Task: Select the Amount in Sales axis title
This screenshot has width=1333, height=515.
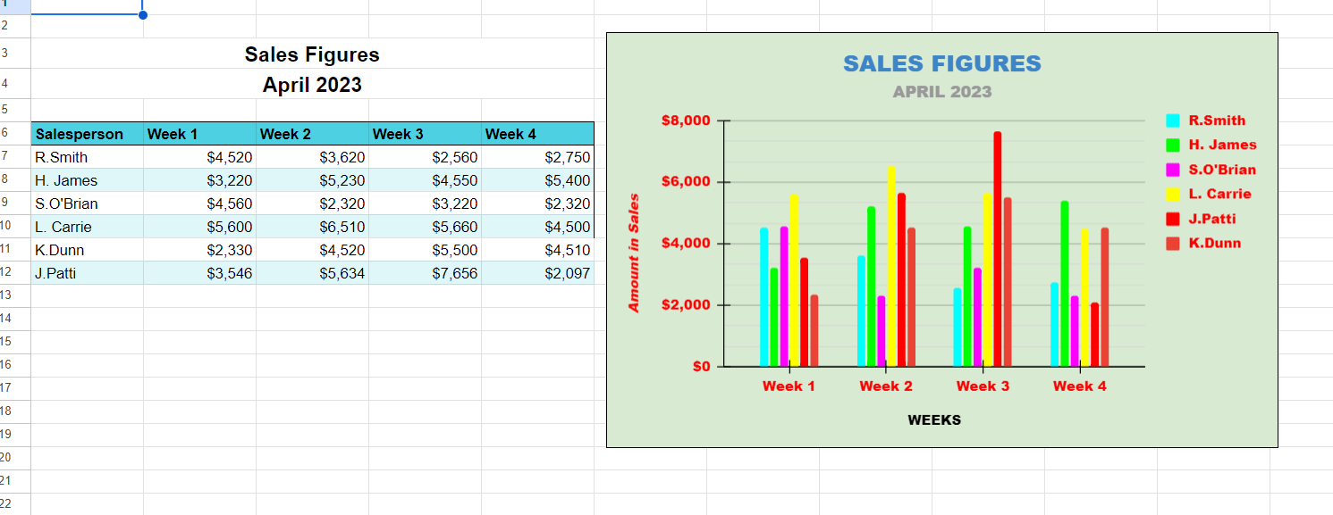Action: pyautogui.click(x=634, y=253)
